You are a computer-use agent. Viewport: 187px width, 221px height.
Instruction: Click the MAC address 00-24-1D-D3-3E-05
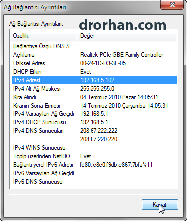pyautogui.click(x=103, y=63)
